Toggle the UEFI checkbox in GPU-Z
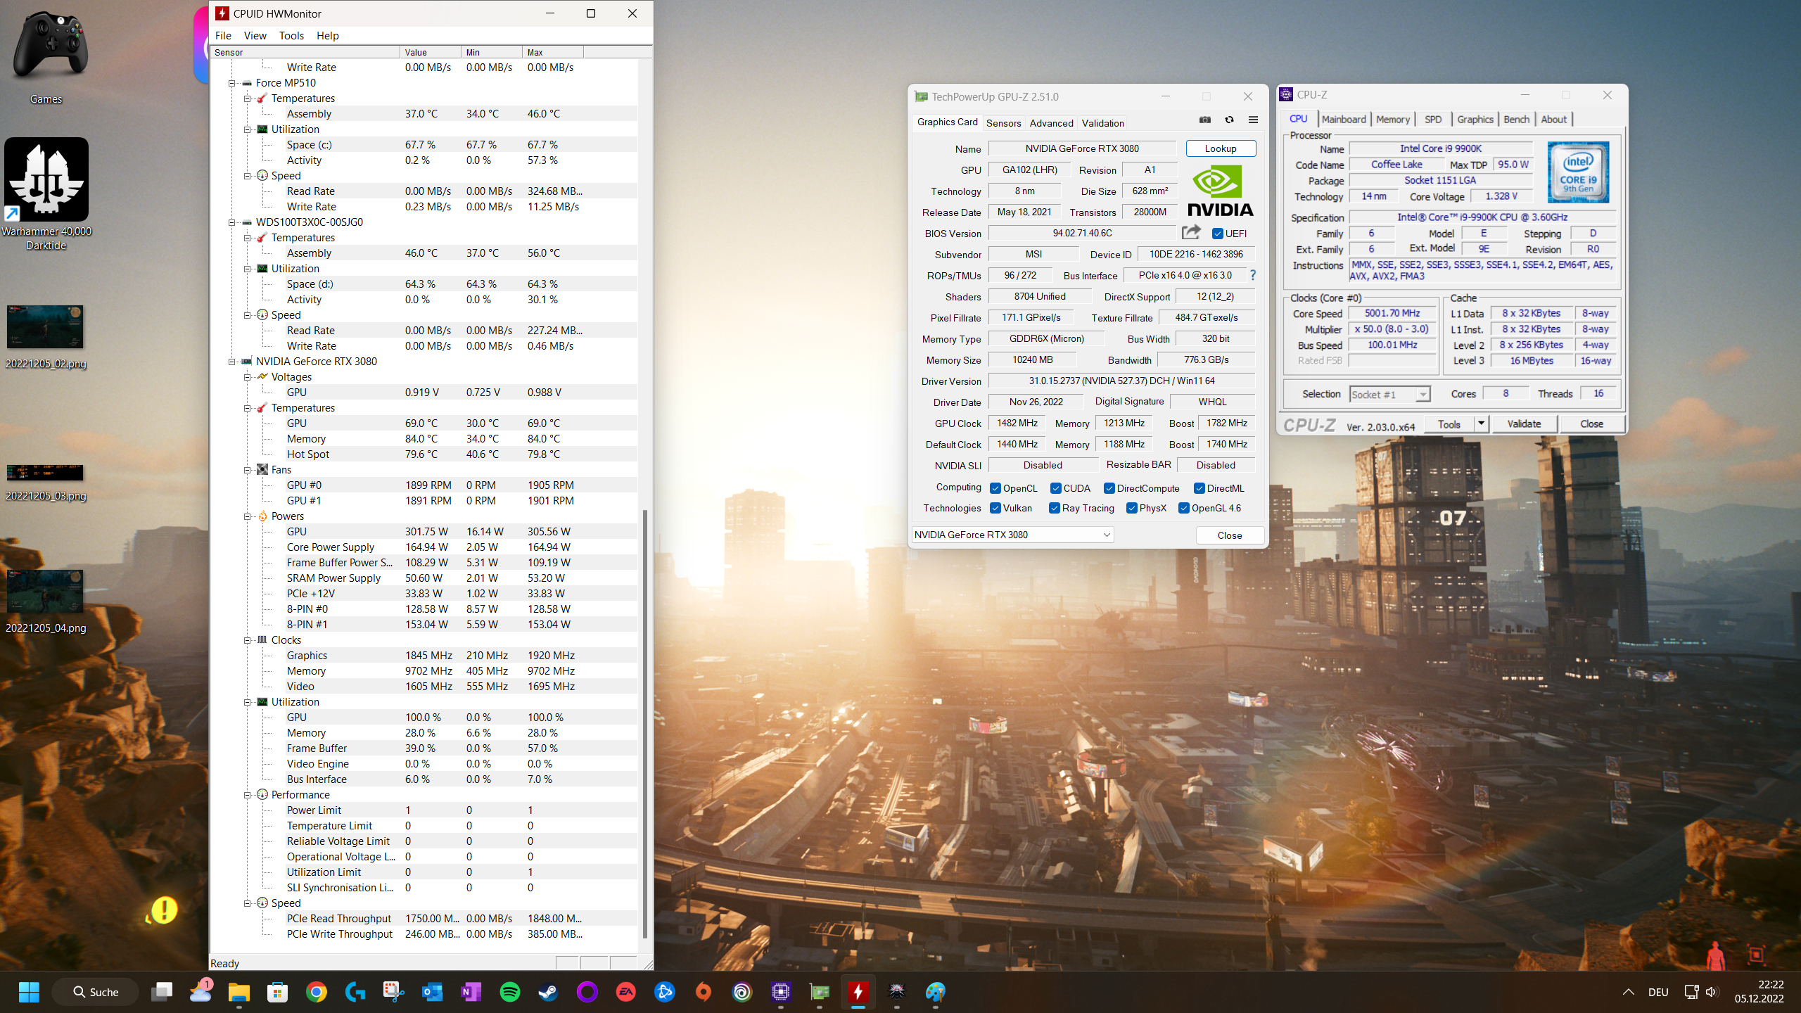1801x1013 pixels. coord(1218,234)
